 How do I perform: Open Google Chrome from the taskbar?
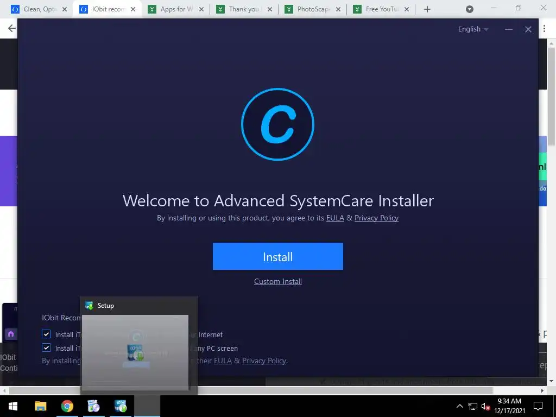67,406
